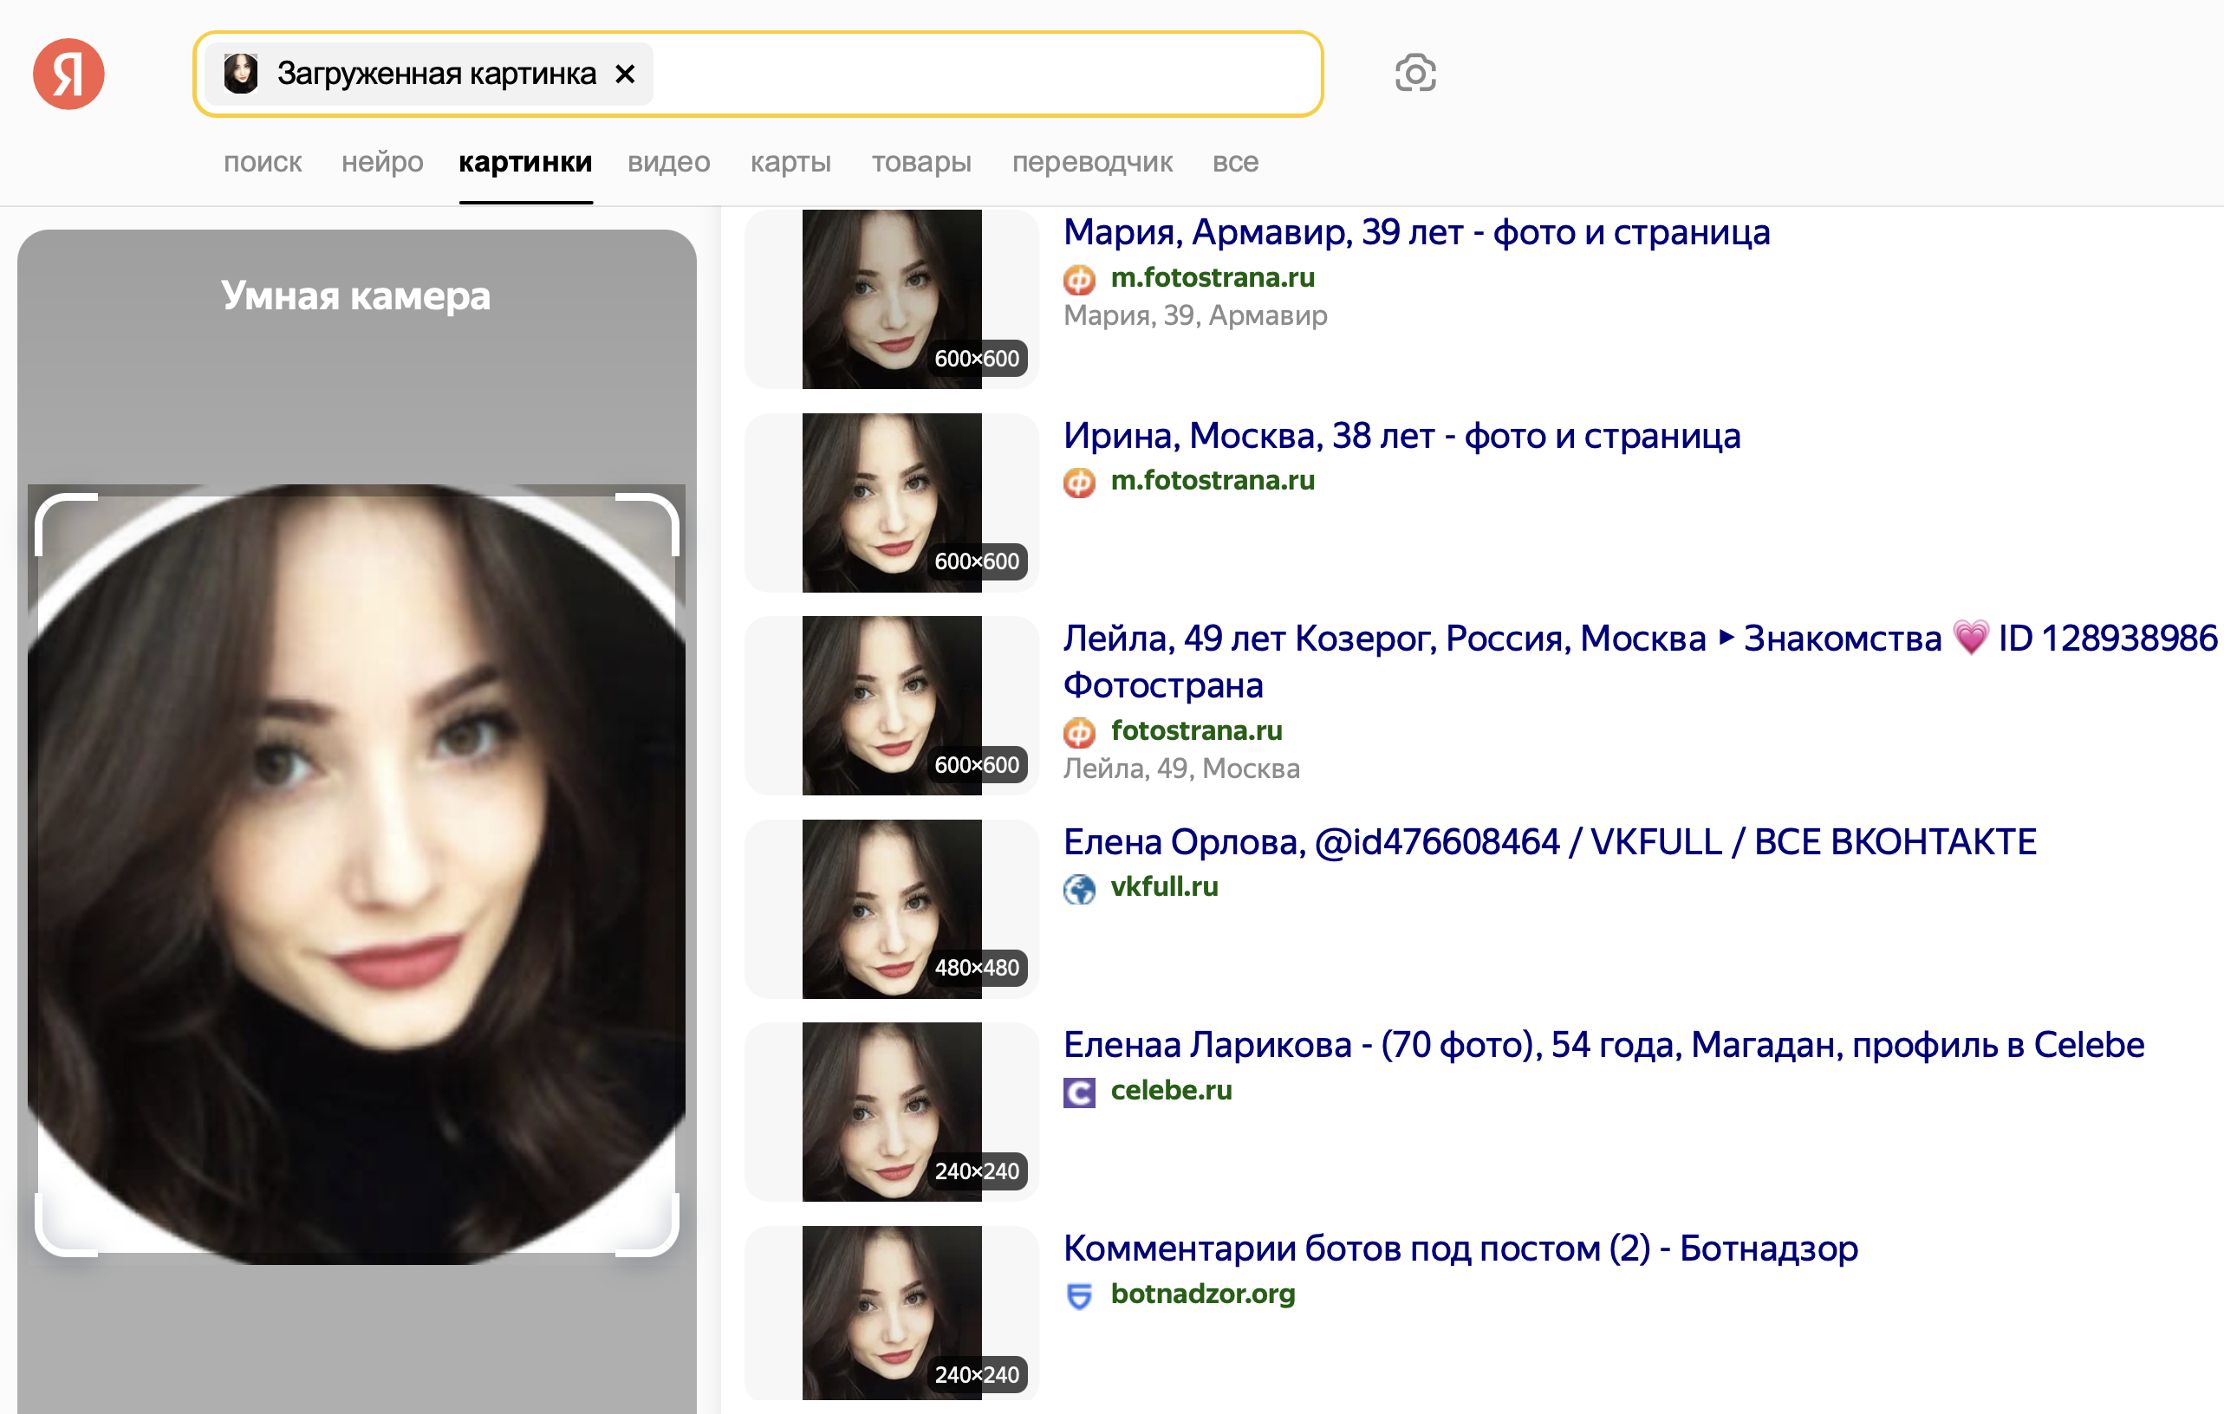The width and height of the screenshot is (2224, 1414).
Task: Click the celebe.ru purple favicon
Action: (x=1079, y=1092)
